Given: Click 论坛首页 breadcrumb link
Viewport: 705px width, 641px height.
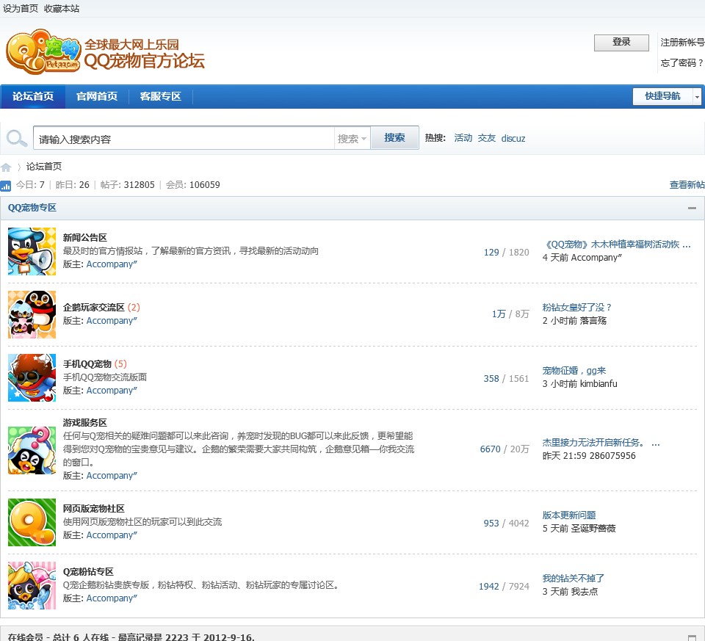Looking at the screenshot, I should tap(43, 167).
